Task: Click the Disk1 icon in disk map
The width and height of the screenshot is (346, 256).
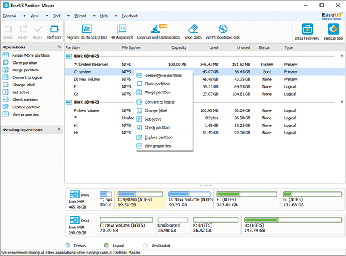Action: click(74, 220)
